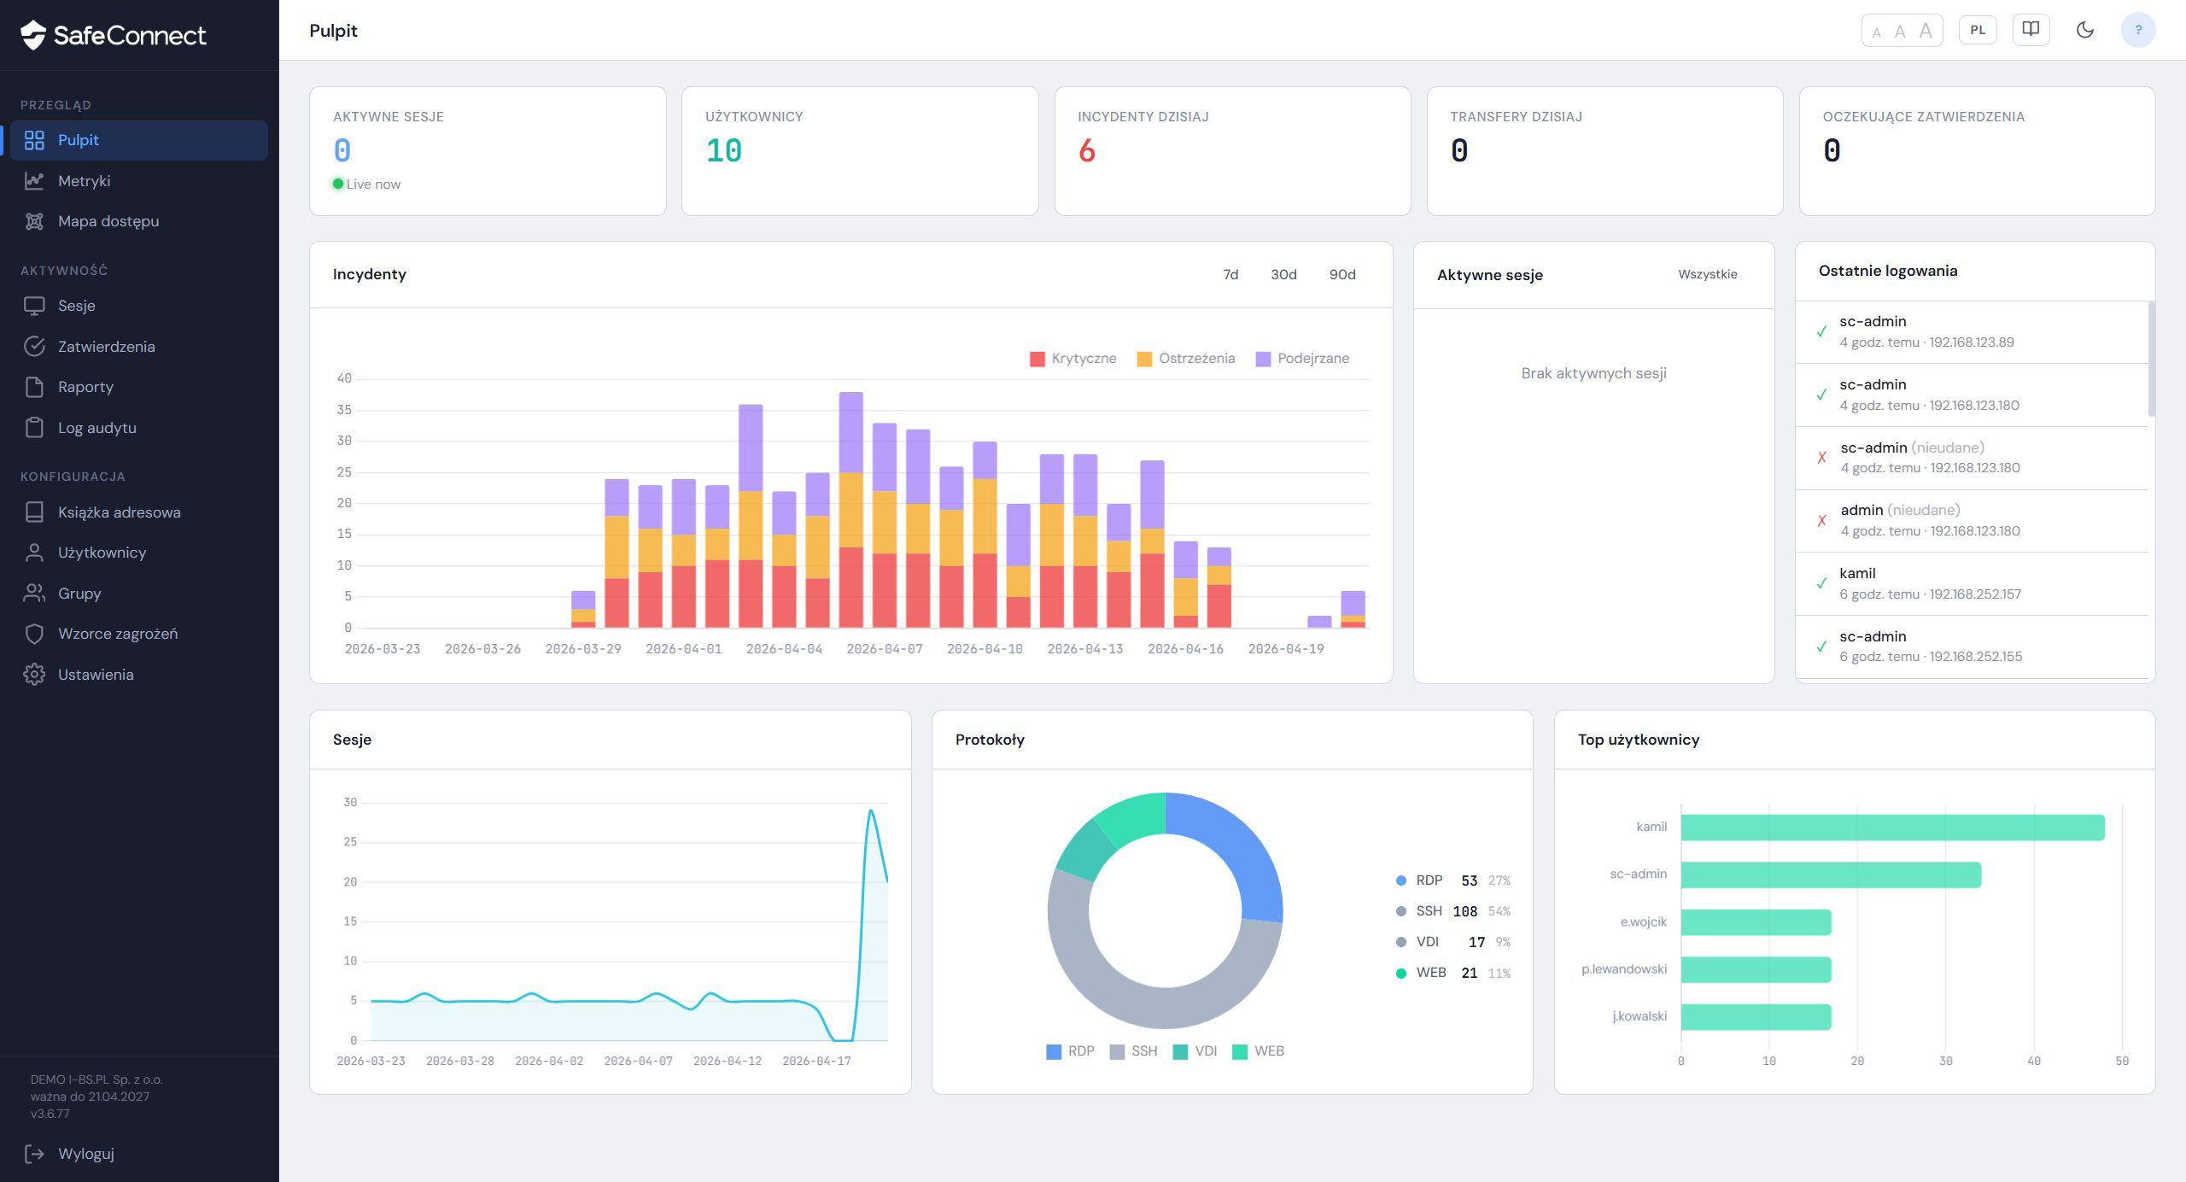Click the Raporty document icon
2186x1182 pixels.
point(34,387)
